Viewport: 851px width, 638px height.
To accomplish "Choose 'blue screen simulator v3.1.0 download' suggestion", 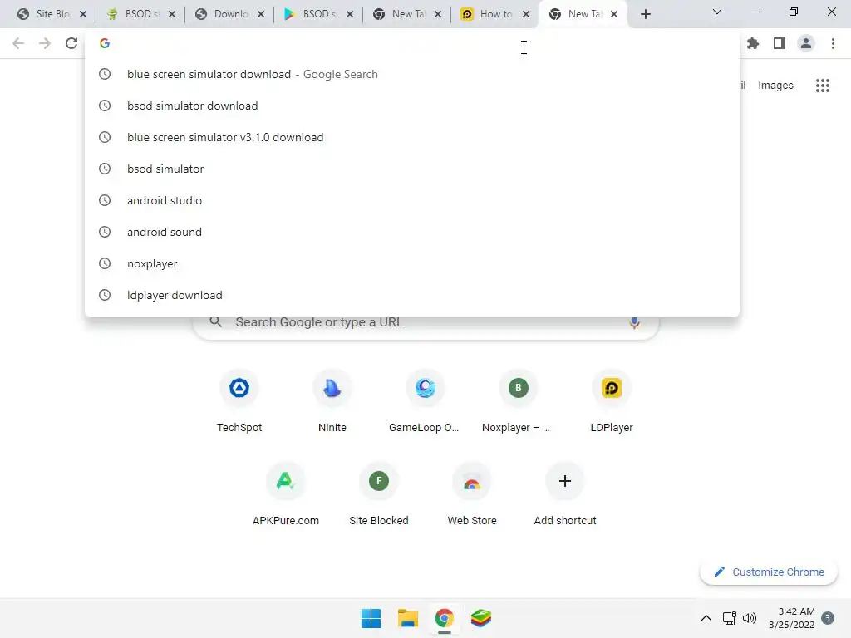I will pos(412,137).
